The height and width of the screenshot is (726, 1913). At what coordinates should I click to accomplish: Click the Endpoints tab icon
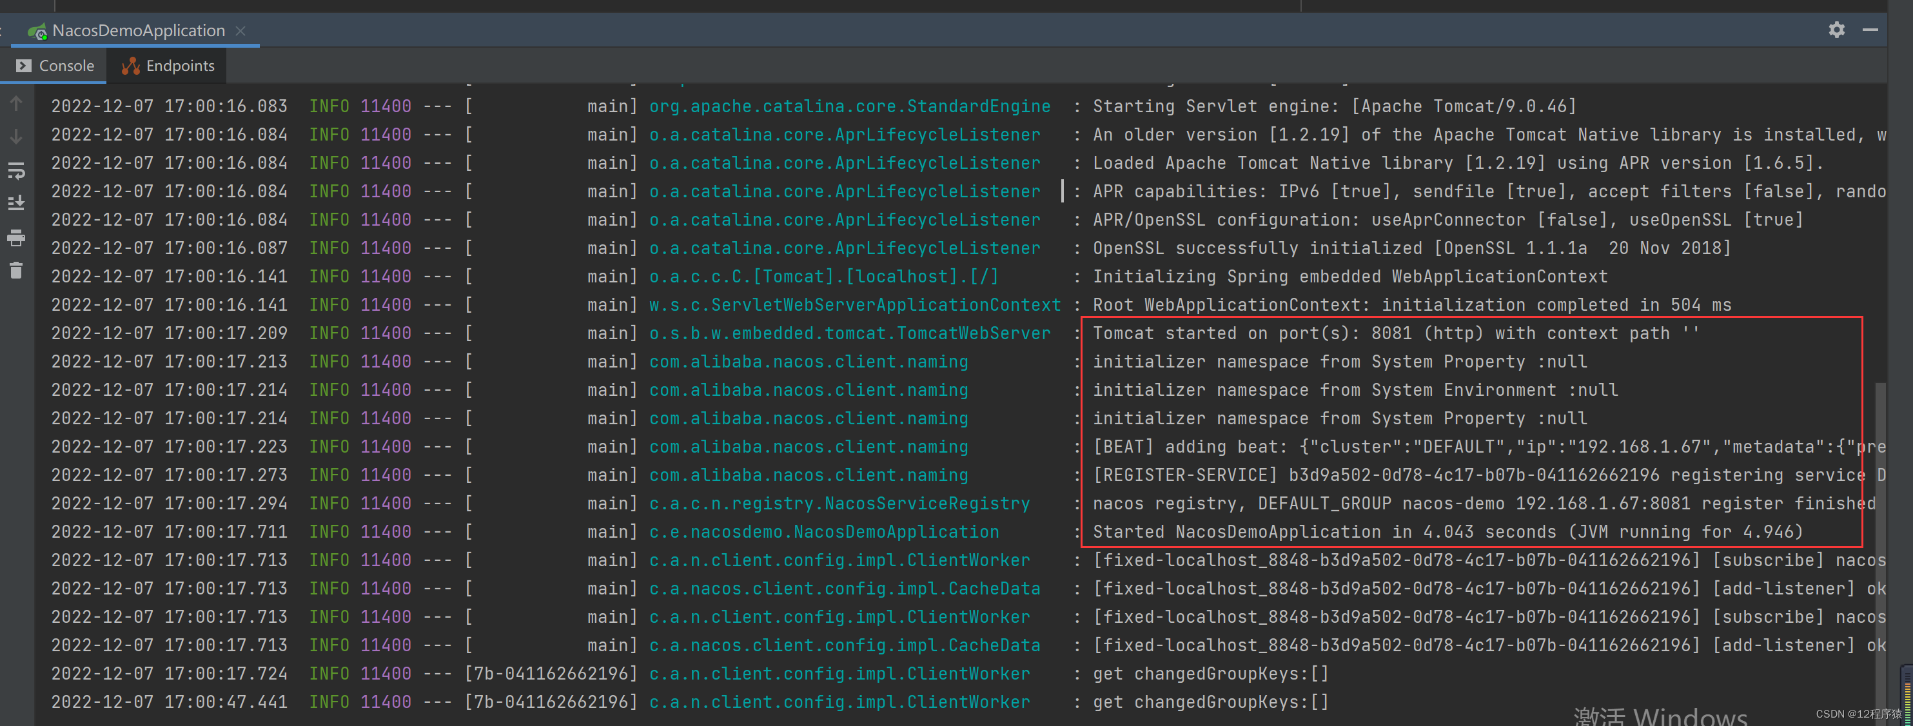pyautogui.click(x=131, y=65)
